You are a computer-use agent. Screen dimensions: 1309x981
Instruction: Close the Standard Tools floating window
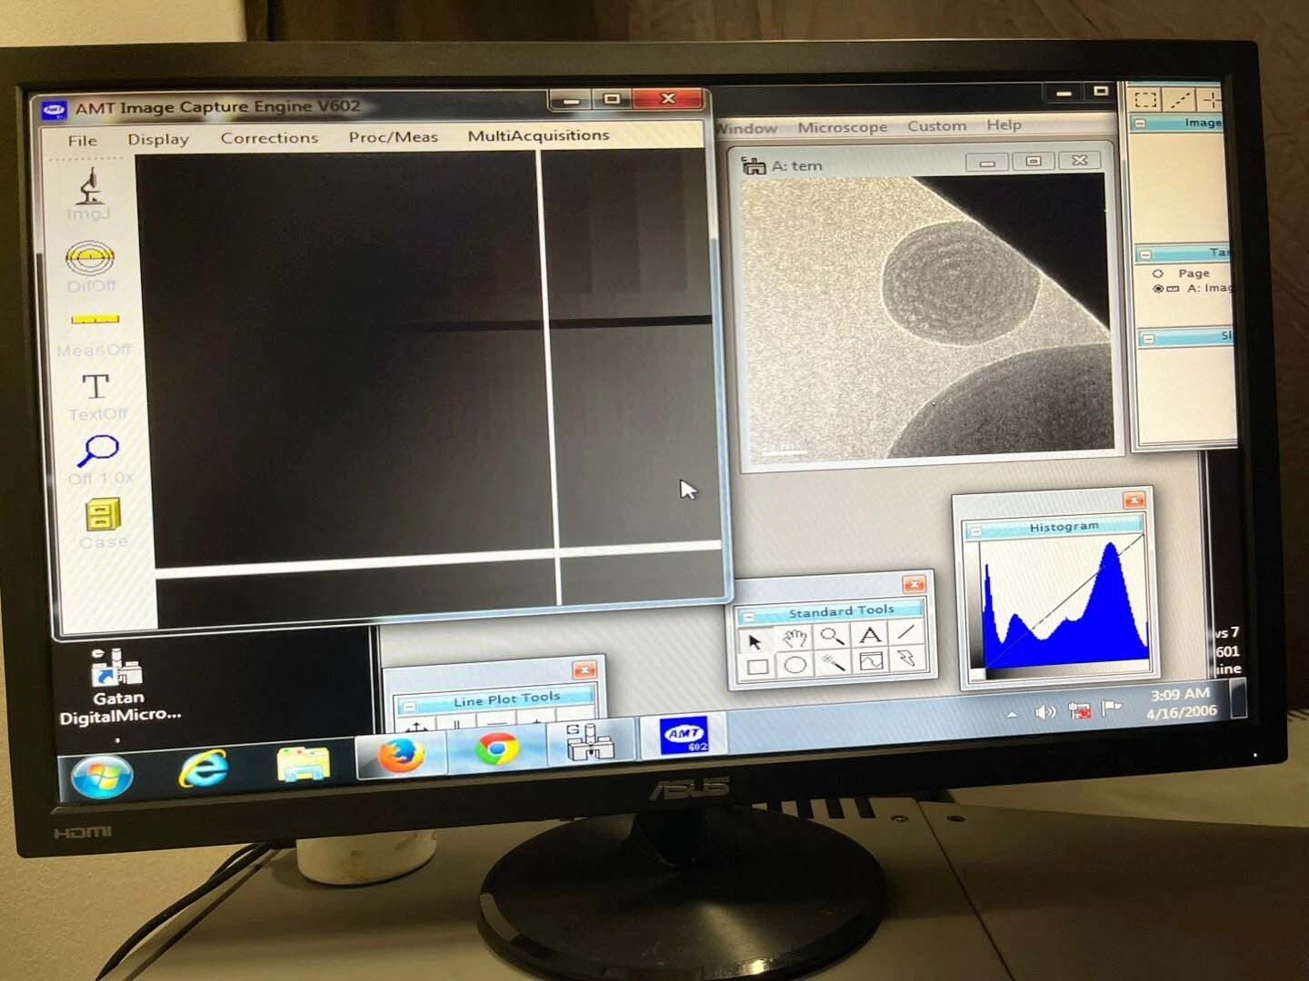point(914,584)
